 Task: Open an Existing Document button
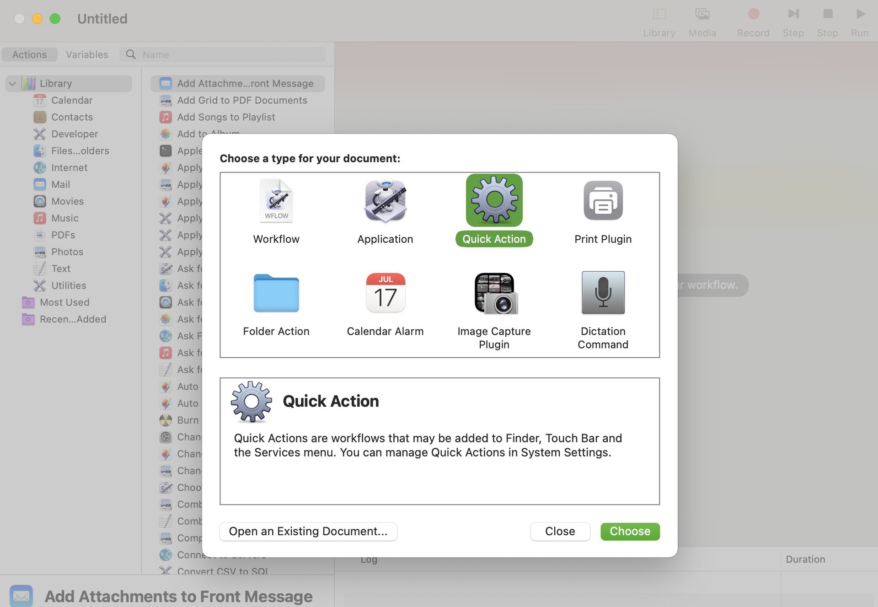point(308,531)
